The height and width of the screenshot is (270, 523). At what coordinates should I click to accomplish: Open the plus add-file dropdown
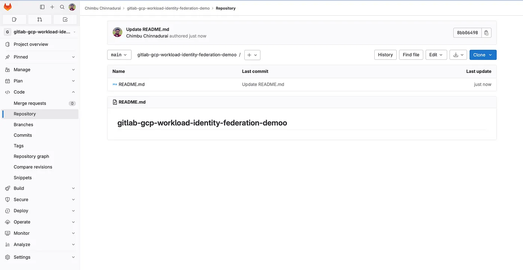coord(252,55)
